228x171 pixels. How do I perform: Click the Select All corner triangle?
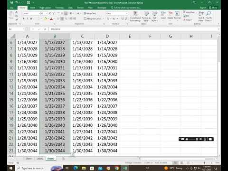(12, 37)
